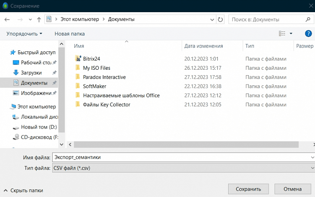
Task: Select 'Документы' in the navigation pane
Action: coord(34,83)
